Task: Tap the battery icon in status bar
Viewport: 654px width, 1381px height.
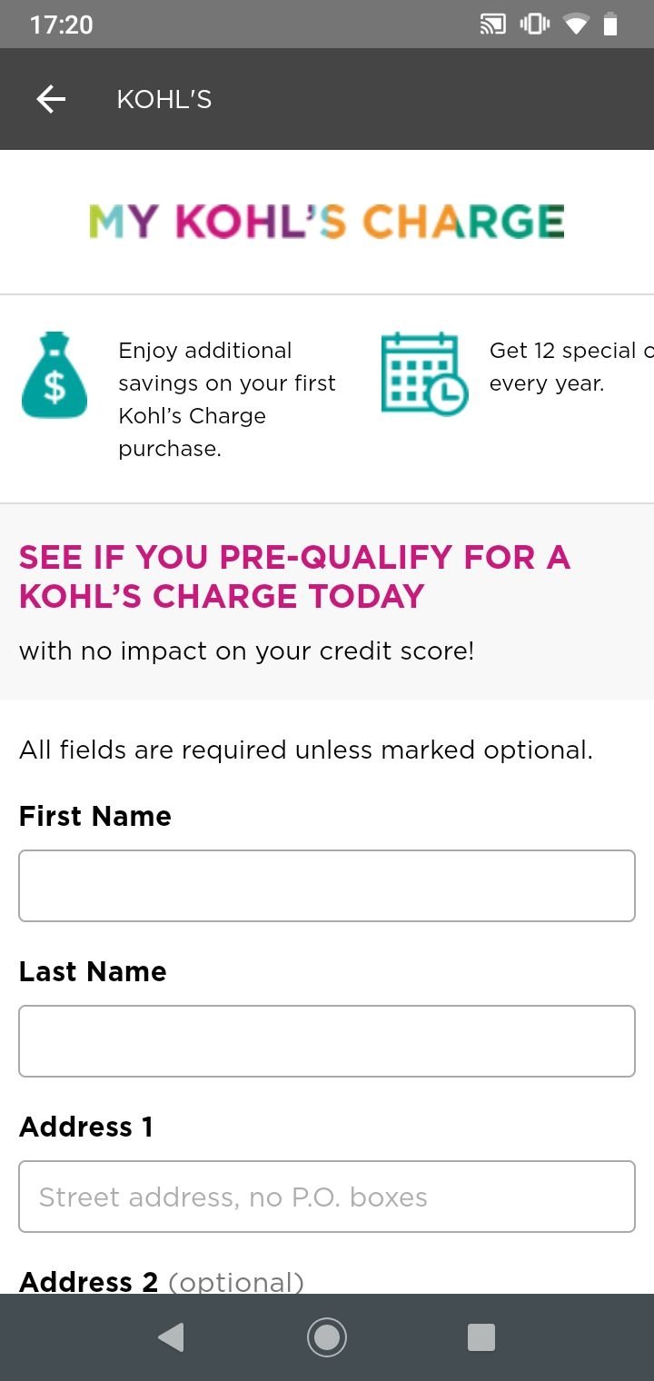Action: coord(610,25)
